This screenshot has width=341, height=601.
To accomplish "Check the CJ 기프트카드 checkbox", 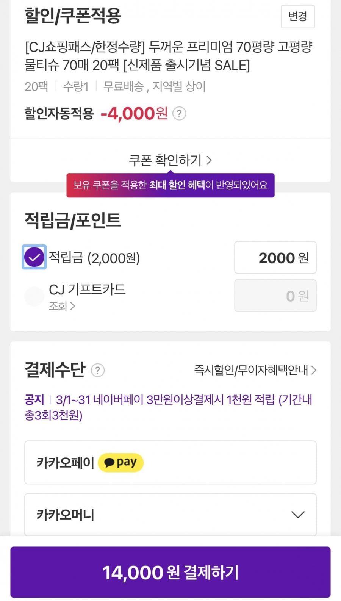I will tap(34, 296).
